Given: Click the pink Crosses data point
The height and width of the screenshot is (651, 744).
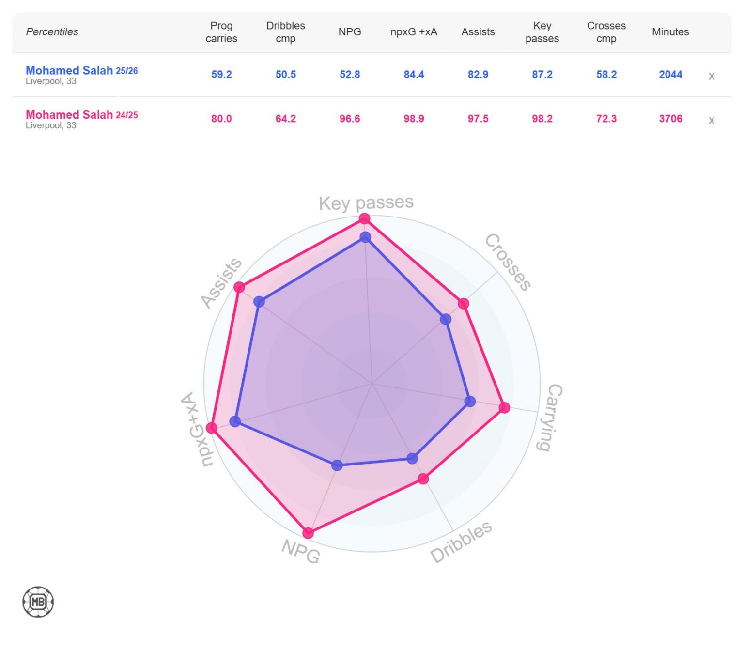Looking at the screenshot, I should coord(464,304).
